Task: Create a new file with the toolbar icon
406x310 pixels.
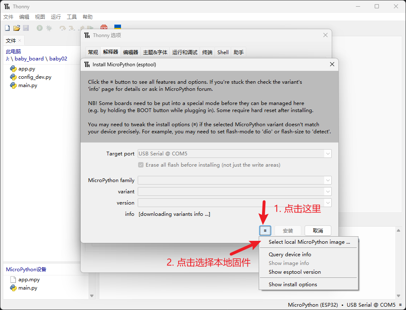Action: coord(7,28)
